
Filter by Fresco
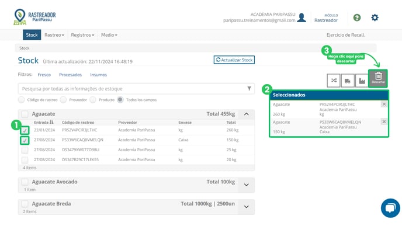(44, 75)
